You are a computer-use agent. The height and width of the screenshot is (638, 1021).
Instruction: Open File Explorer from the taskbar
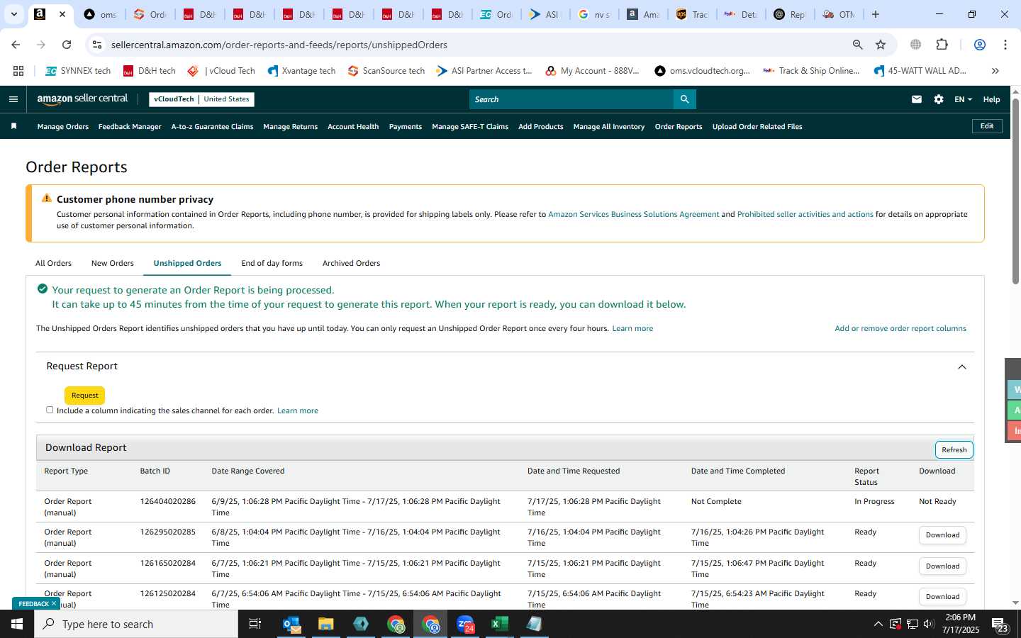point(326,624)
